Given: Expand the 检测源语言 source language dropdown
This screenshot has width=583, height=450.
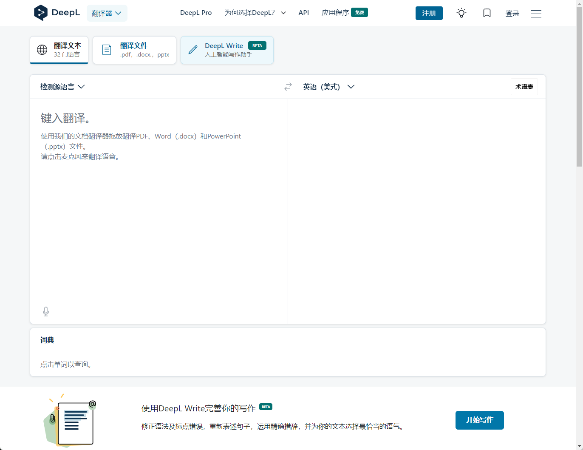Looking at the screenshot, I should 62,87.
